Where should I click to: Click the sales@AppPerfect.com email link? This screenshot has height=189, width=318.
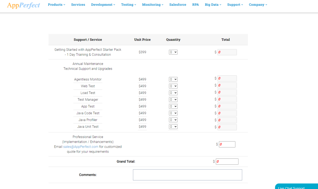tap(81, 147)
